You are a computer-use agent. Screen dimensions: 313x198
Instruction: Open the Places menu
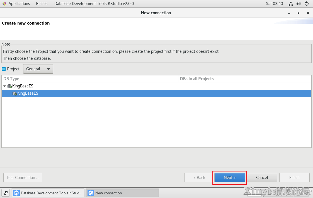pos(42,4)
